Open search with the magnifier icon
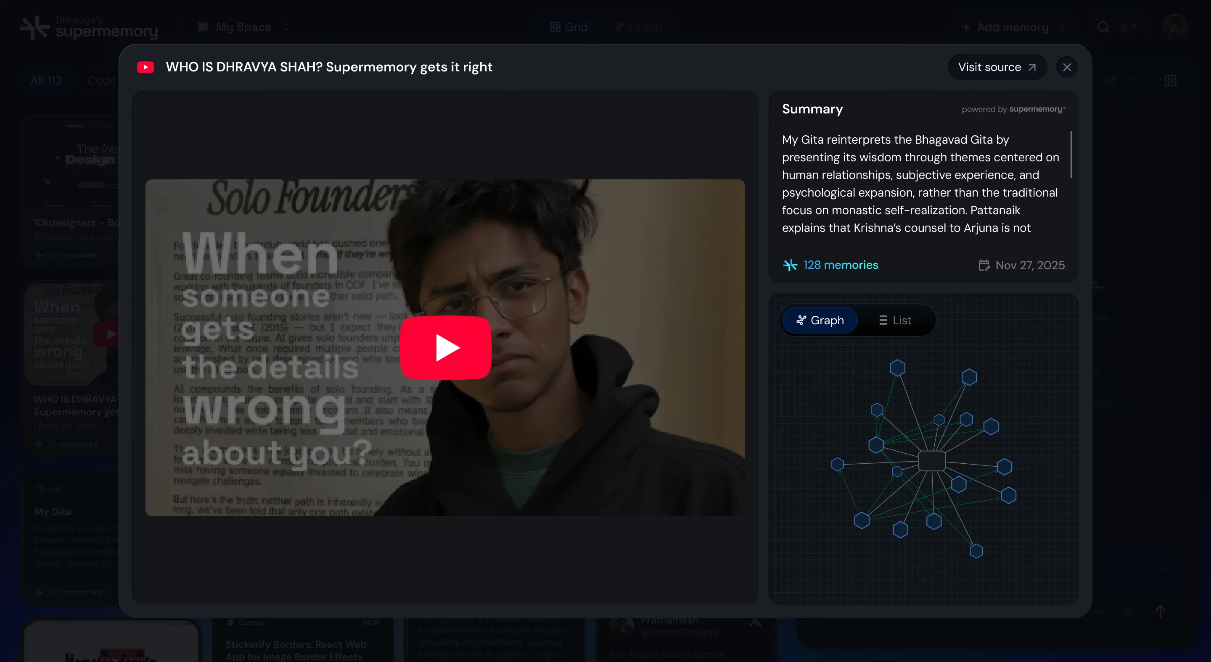The height and width of the screenshot is (662, 1211). pos(1103,27)
